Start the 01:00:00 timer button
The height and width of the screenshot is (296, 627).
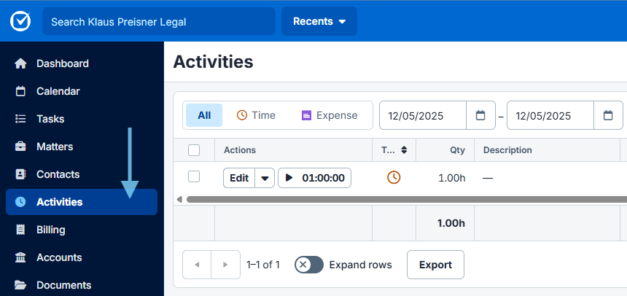coord(314,178)
